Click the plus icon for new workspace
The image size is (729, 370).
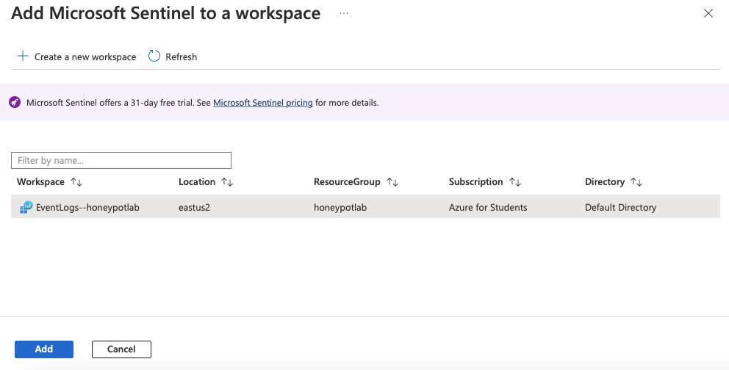click(x=23, y=57)
